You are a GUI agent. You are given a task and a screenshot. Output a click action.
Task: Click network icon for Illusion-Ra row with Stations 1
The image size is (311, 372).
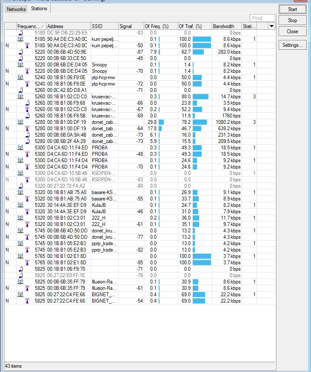click(20, 282)
